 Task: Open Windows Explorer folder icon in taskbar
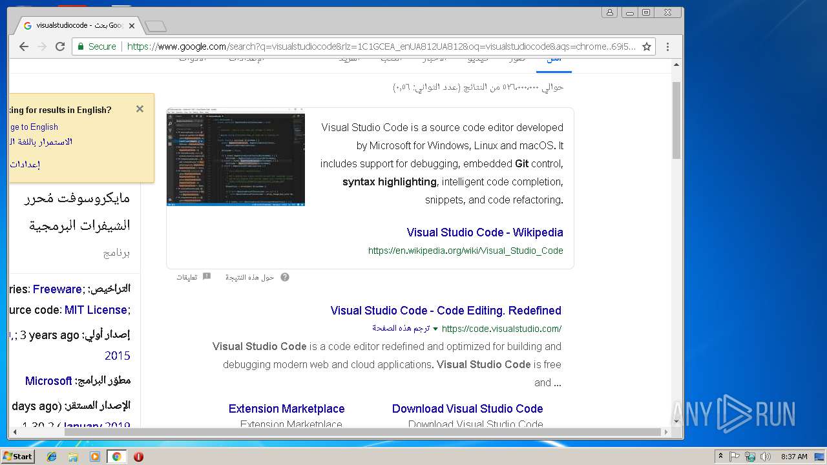click(73, 457)
